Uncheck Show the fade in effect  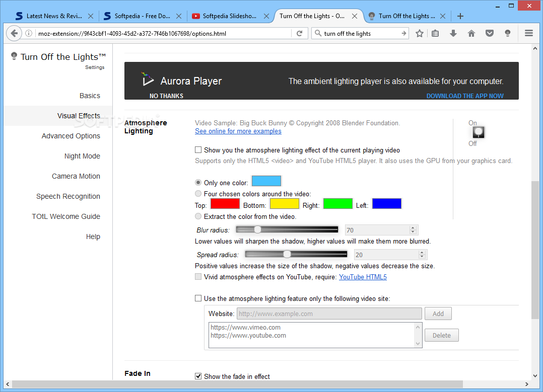[198, 376]
